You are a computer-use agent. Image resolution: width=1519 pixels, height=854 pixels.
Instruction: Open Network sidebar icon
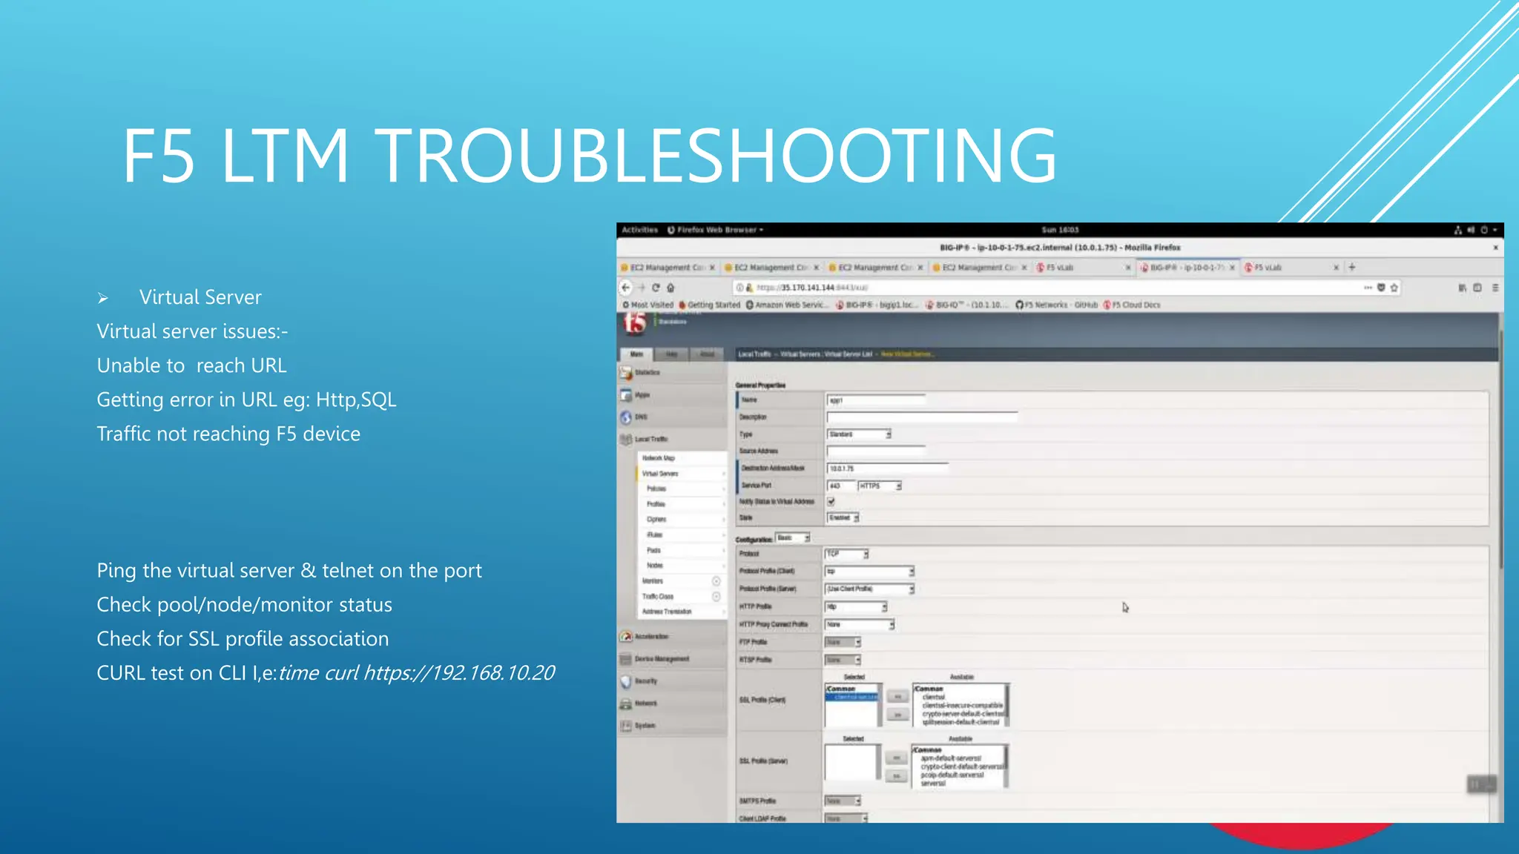(x=626, y=704)
